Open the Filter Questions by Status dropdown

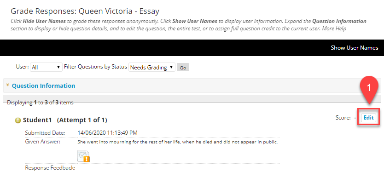coord(152,67)
